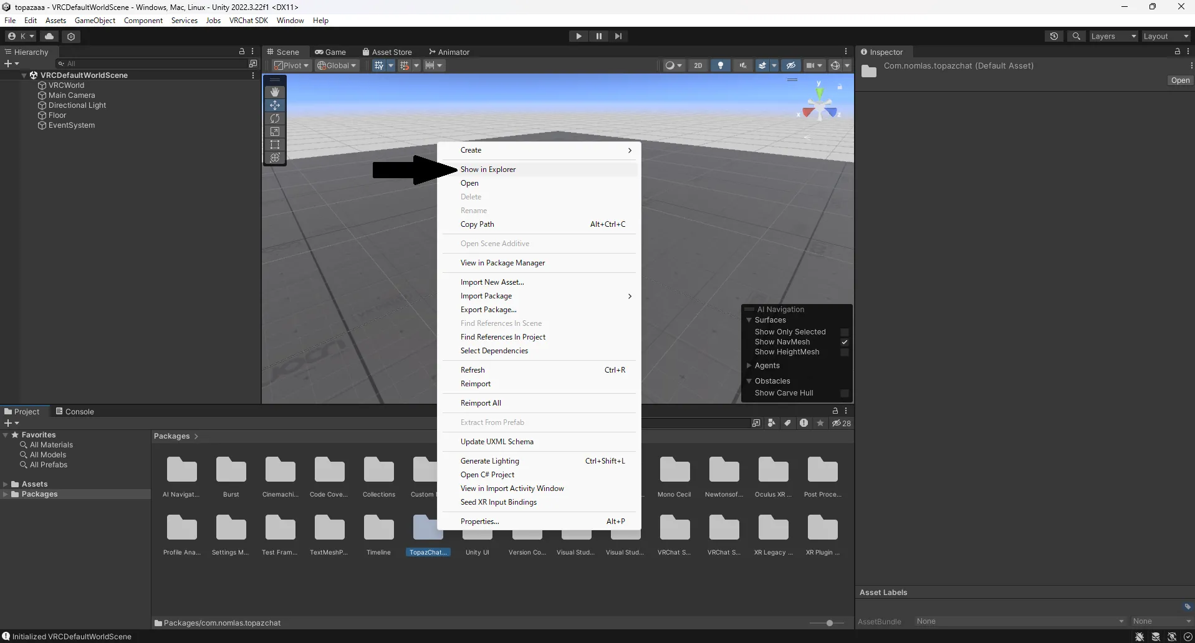Screen dimensions: 1195x643
Task: Open Inspector panel three-dot menu
Action: click(1188, 52)
